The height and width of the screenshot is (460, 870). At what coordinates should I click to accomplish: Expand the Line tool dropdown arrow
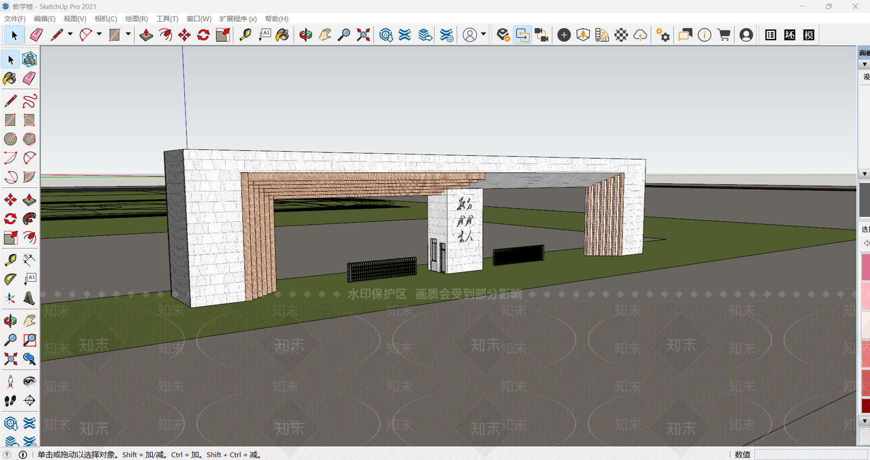point(70,34)
